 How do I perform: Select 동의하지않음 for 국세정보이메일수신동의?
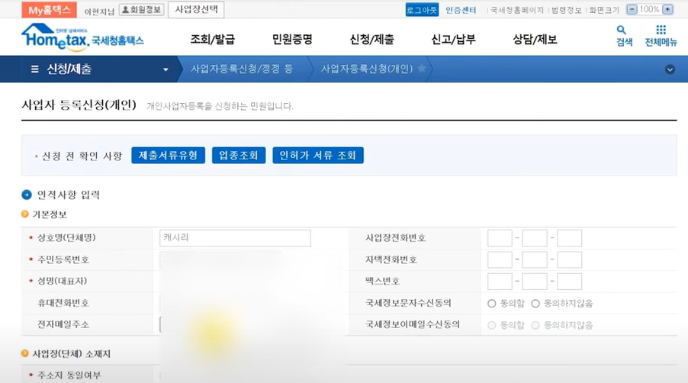(535, 325)
